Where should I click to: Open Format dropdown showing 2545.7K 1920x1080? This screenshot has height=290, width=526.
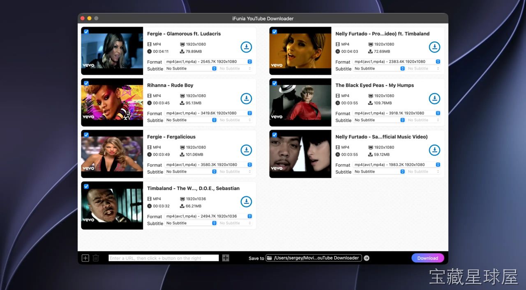click(x=209, y=62)
